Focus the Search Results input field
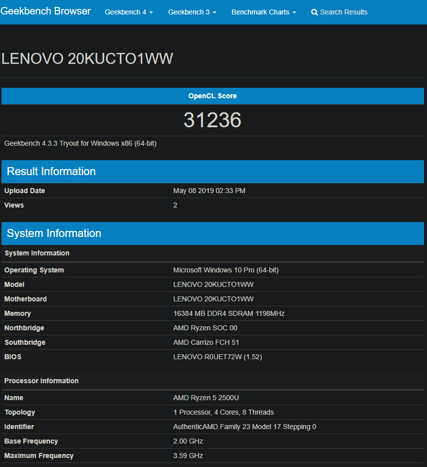Screen dimensions: 427x467 369,12
